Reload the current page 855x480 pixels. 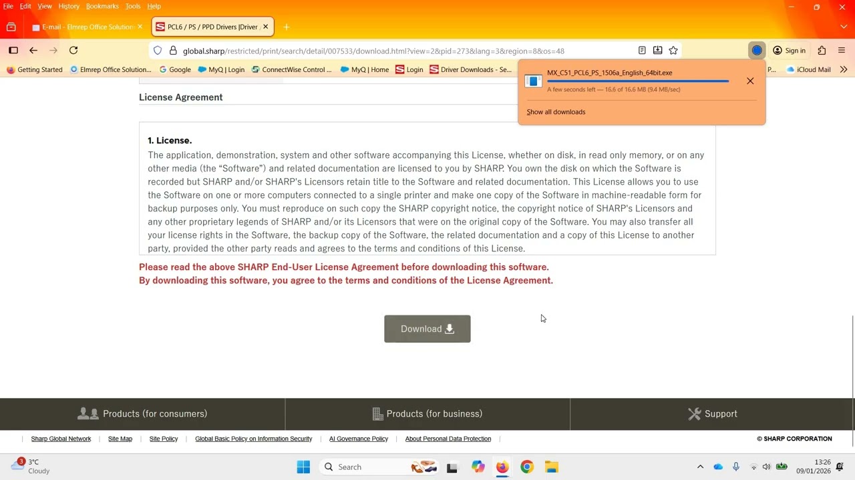click(73, 51)
